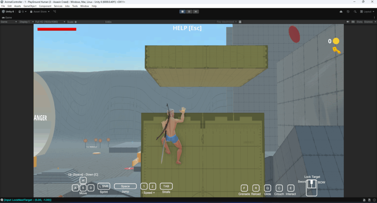
Task: Click the 1 speed-down key hint
Action: coord(144,186)
